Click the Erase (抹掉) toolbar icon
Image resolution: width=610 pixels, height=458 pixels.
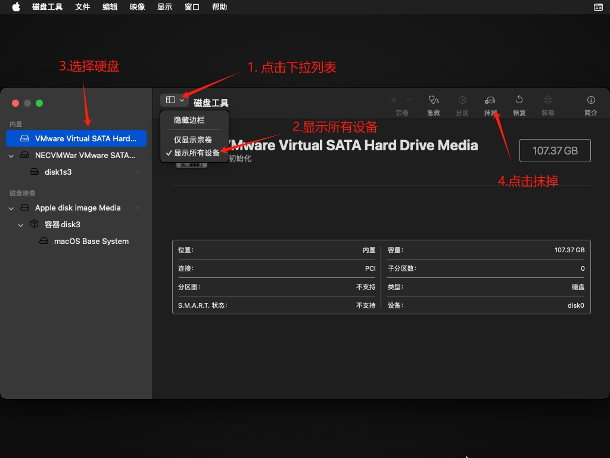pyautogui.click(x=490, y=100)
